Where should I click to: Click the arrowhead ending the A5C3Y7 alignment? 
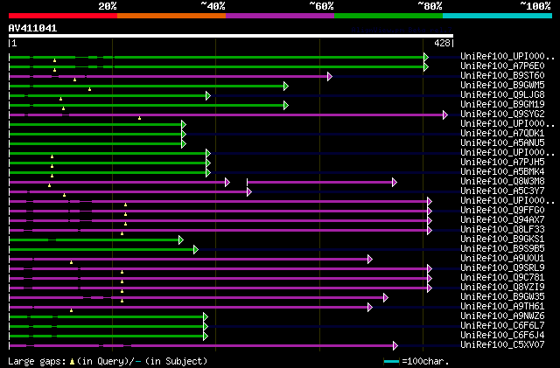pos(249,192)
